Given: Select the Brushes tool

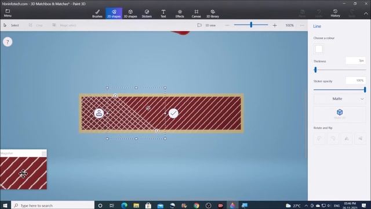Looking at the screenshot, I should (x=97, y=13).
